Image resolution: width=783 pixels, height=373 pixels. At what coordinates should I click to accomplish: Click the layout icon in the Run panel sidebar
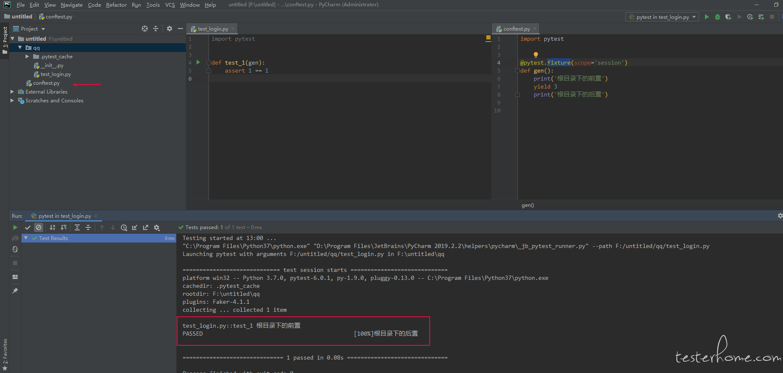[x=15, y=277]
